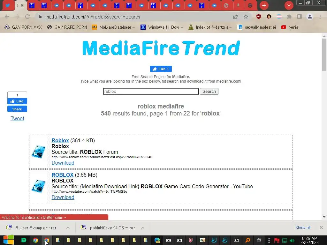Viewport: 327px width, 245px height.
Task: Open Edge Canary from taskbar
Action: pos(157,240)
